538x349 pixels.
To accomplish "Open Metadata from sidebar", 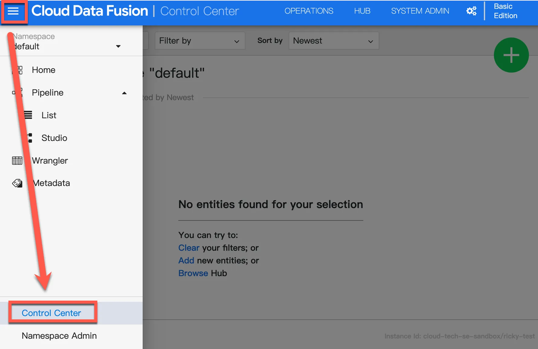I will [x=51, y=183].
